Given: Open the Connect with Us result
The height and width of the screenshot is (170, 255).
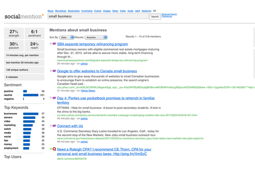Looking at the screenshot, I should (x=70, y=126).
